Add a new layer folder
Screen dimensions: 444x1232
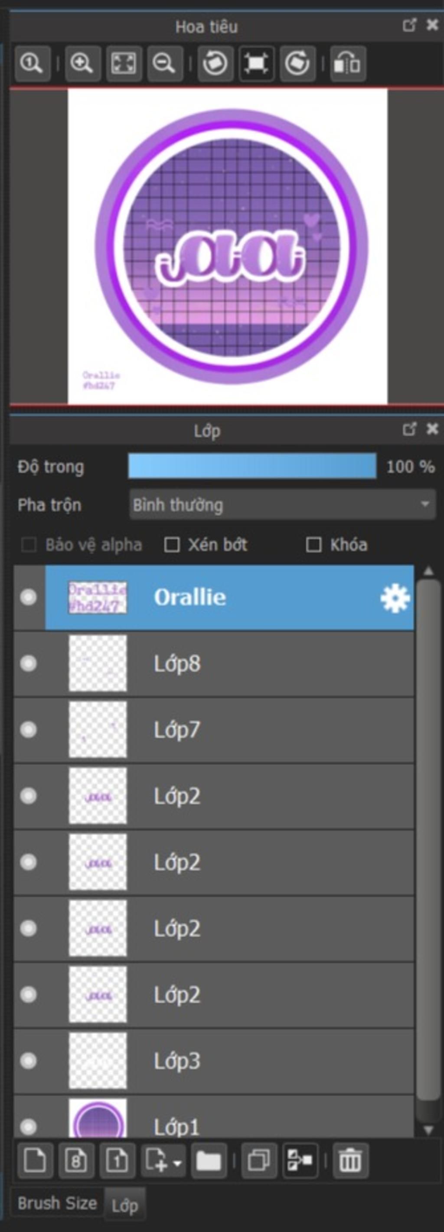(x=209, y=1160)
